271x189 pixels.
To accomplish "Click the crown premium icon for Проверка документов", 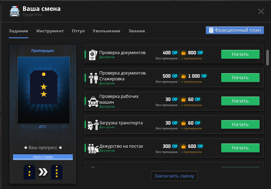I will coord(183,53).
